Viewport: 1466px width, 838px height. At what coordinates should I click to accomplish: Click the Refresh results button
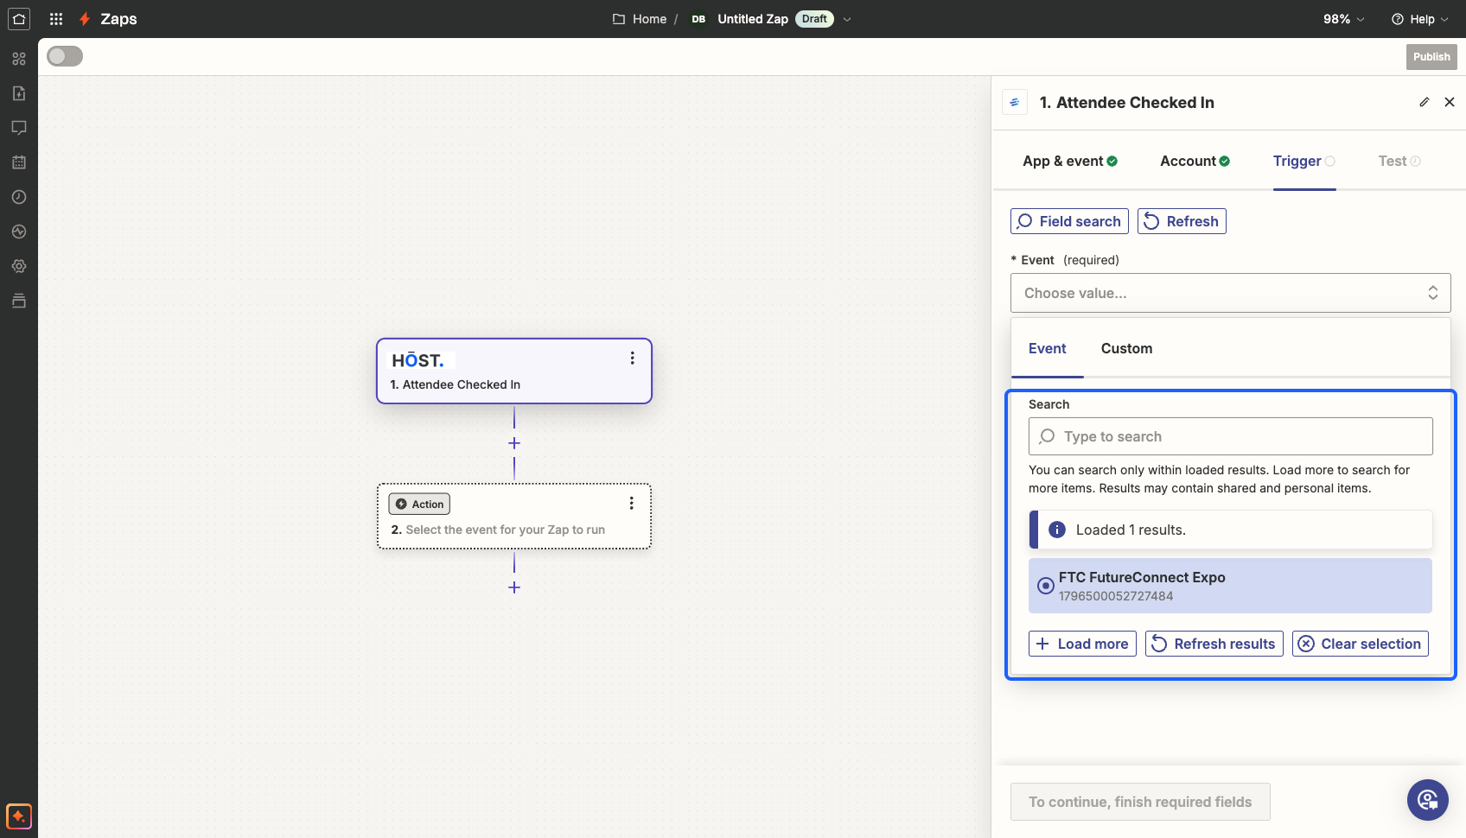pyautogui.click(x=1214, y=644)
